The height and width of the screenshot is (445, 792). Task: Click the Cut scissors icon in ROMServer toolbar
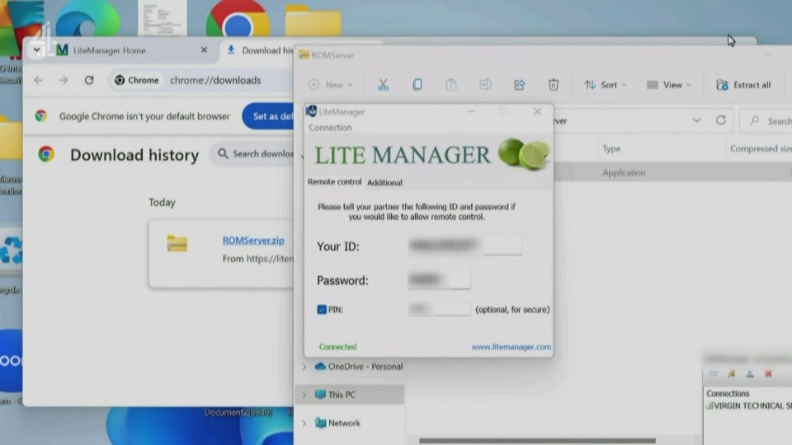point(384,85)
